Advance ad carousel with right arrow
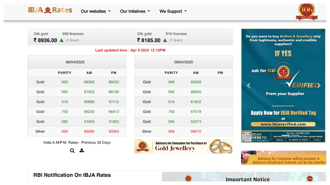 [319, 86]
